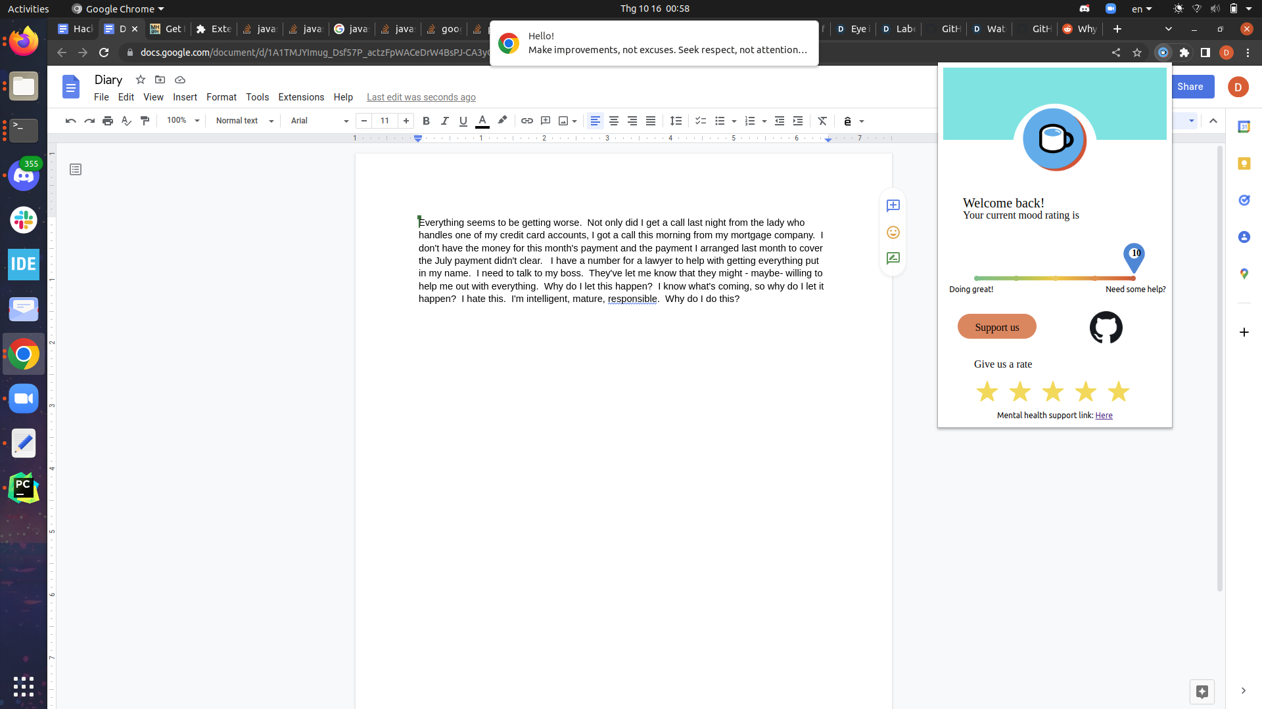The width and height of the screenshot is (1262, 709).
Task: Click the emoji reaction icon beside page
Action: pos(893,232)
